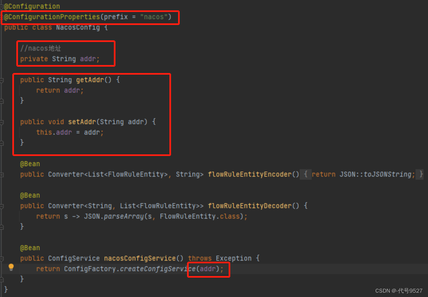Click the addr field in private String declaration
This screenshot has height=297, width=428.
pos(88,59)
